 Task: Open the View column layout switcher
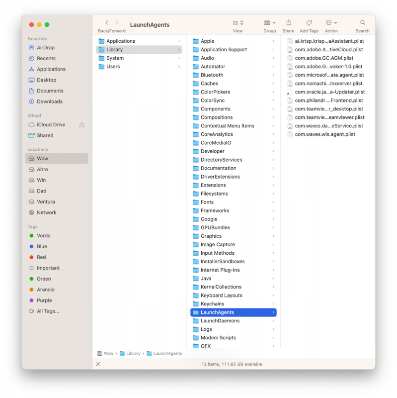click(x=238, y=23)
